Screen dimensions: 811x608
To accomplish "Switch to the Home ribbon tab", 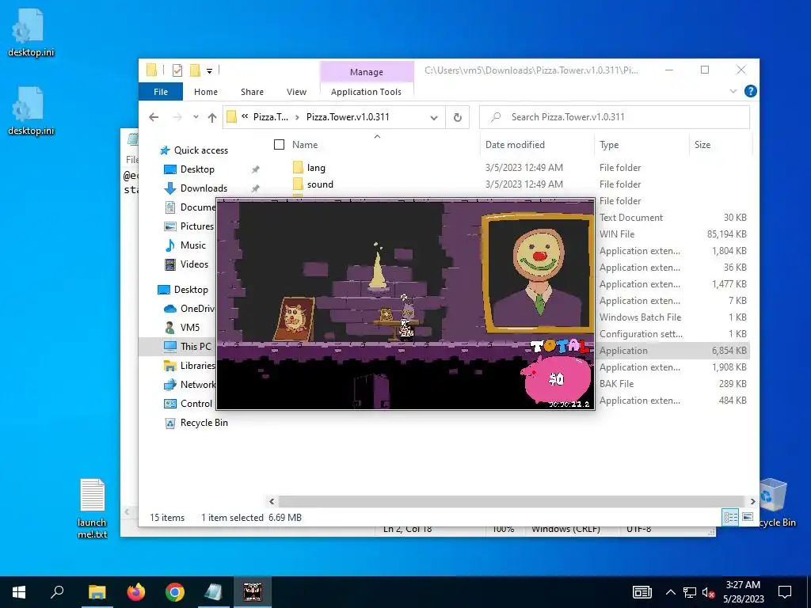I will (x=205, y=92).
